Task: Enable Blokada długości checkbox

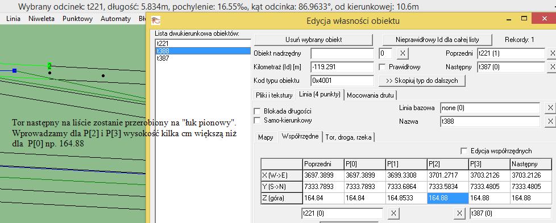Action: tap(258, 111)
